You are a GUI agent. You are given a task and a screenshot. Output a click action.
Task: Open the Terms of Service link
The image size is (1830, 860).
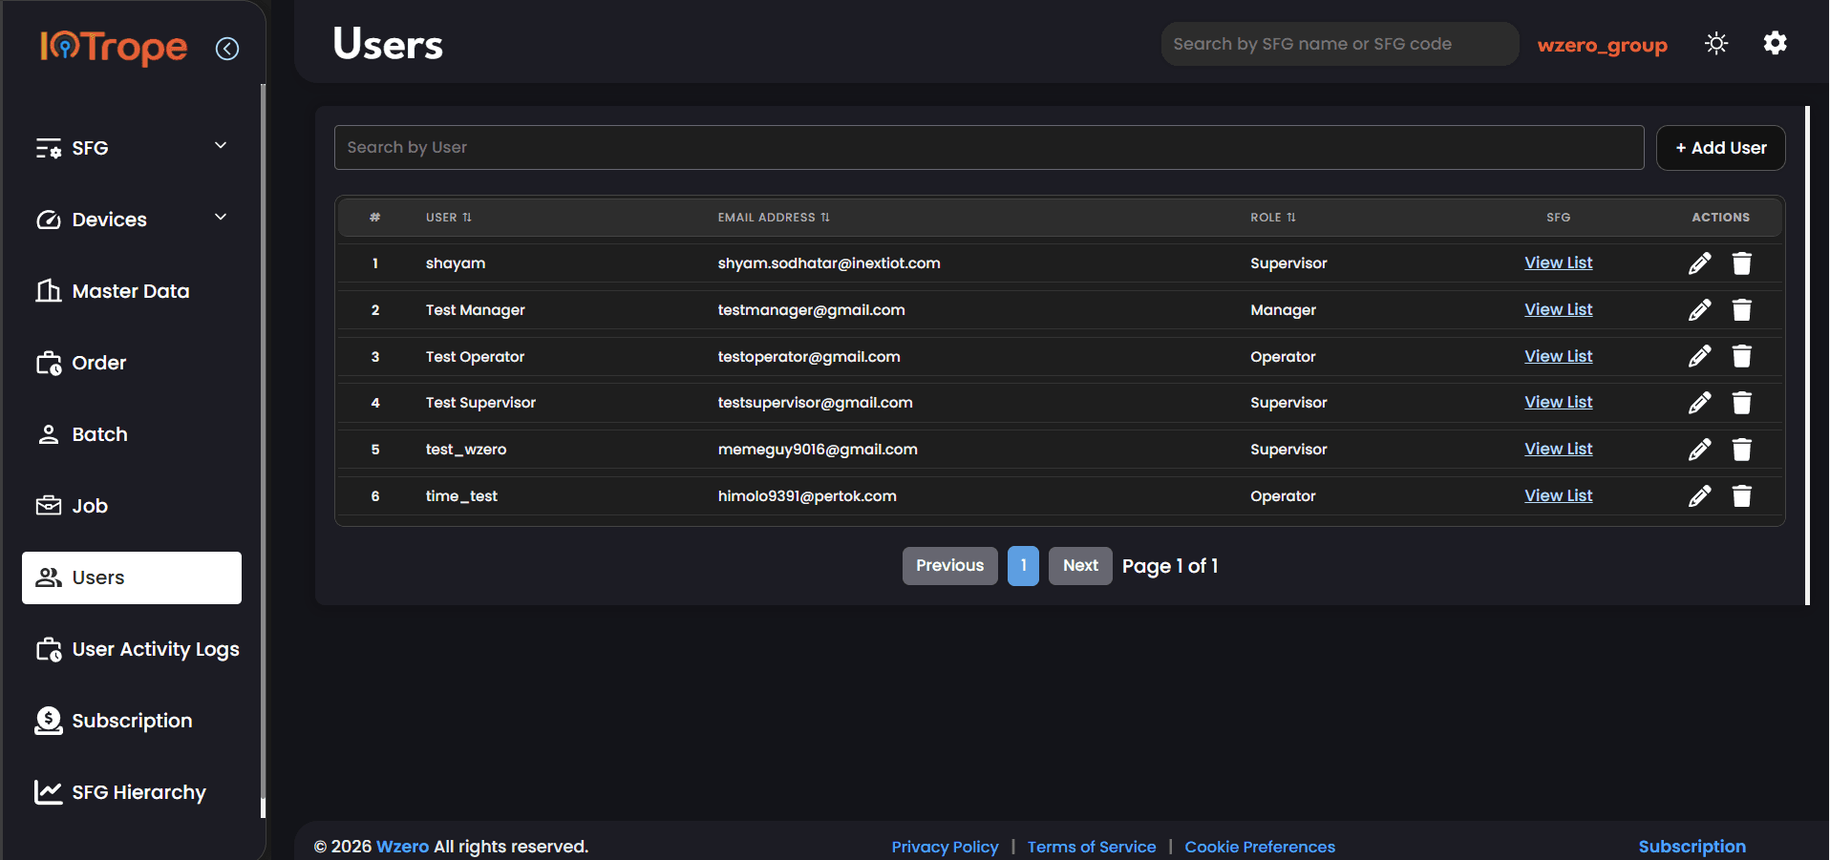[x=1092, y=847]
